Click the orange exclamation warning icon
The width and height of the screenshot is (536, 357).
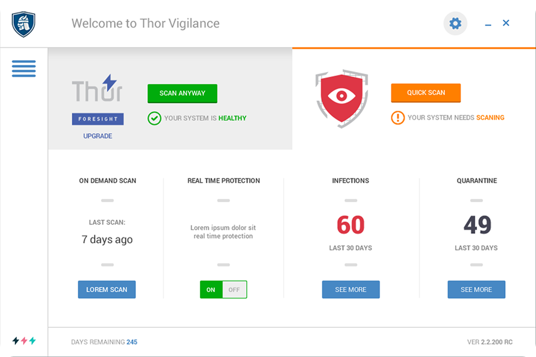397,118
